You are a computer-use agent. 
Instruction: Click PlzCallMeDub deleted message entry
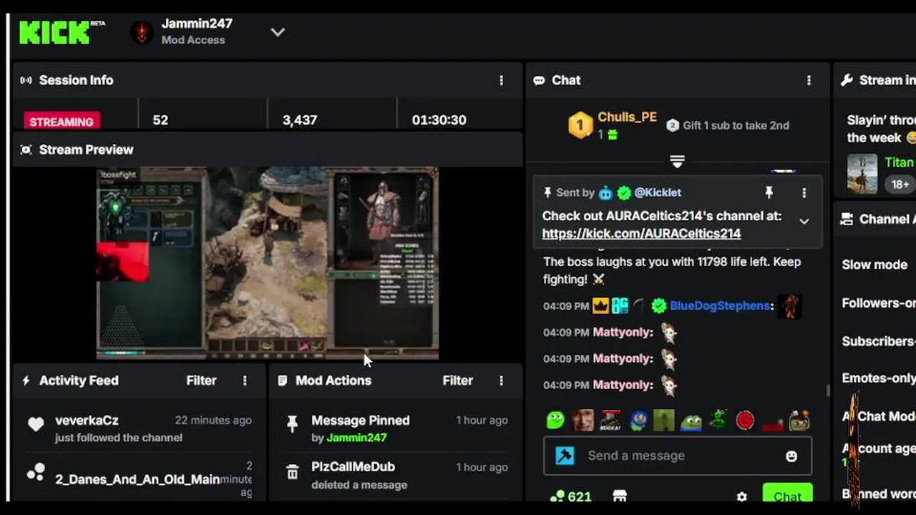click(x=395, y=475)
